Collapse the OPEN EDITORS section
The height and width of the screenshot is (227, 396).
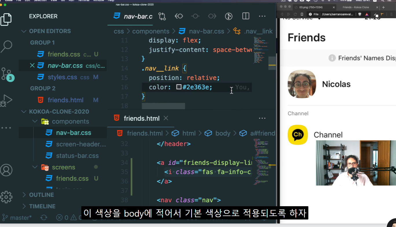coord(24,31)
